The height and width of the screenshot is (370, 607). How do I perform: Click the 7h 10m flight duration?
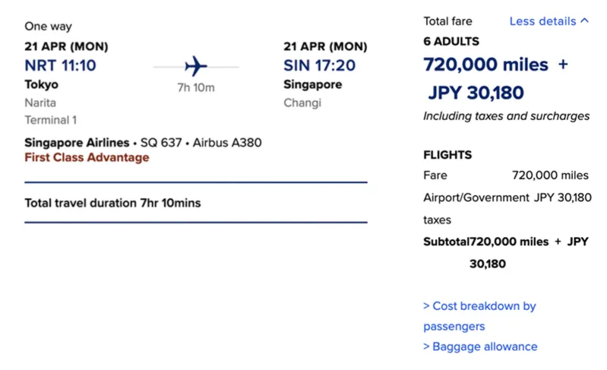click(196, 87)
